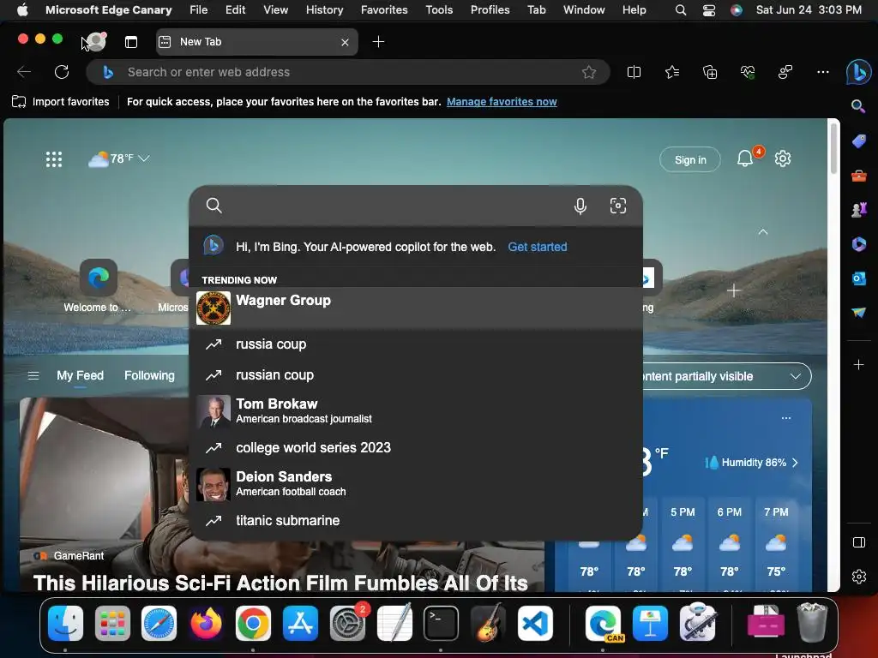Add an app to the sidebar
Image resolution: width=878 pixels, height=658 pixels.
858,365
